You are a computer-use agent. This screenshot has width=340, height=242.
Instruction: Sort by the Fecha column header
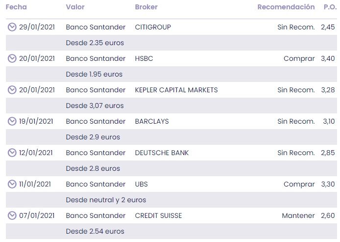(x=16, y=7)
